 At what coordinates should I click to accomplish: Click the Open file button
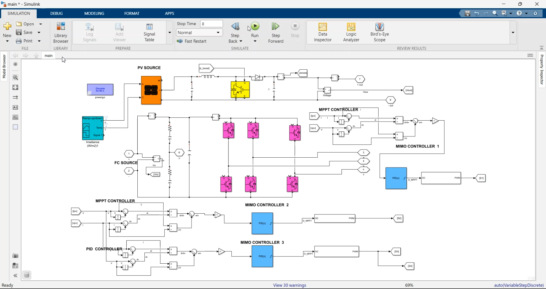click(25, 24)
